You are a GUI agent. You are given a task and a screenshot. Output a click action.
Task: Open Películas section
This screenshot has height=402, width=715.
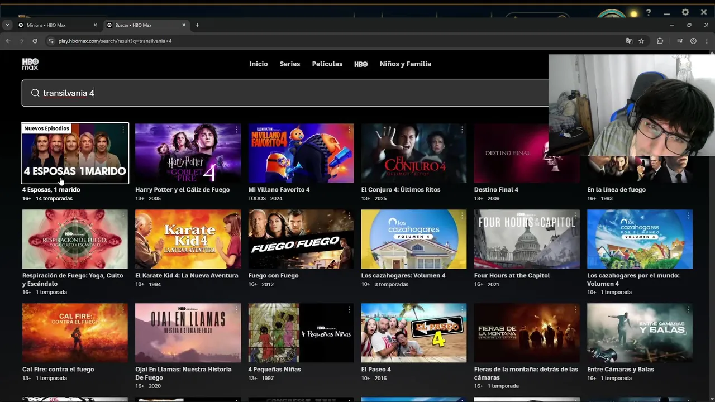tap(327, 64)
